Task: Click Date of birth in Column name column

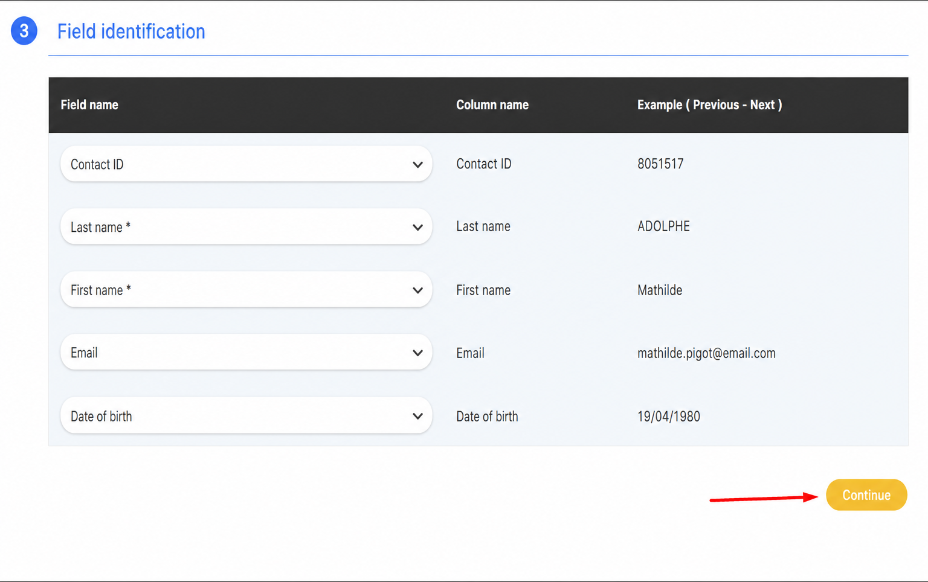Action: tap(487, 417)
